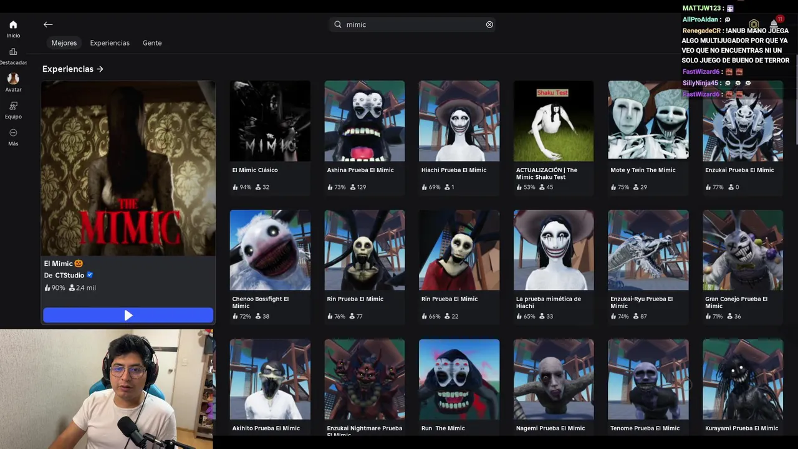Open Akihito Prueba El Mimic thumbnail
Viewport: 798px width, 449px height.
(x=270, y=379)
